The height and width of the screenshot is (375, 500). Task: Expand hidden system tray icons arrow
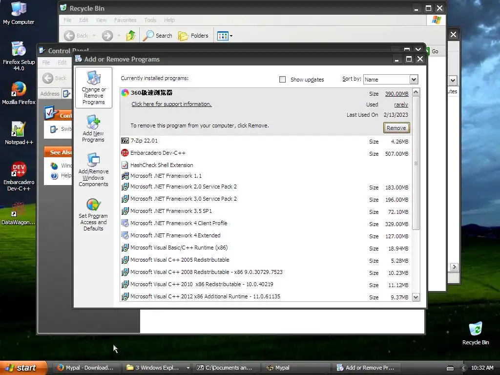463,368
